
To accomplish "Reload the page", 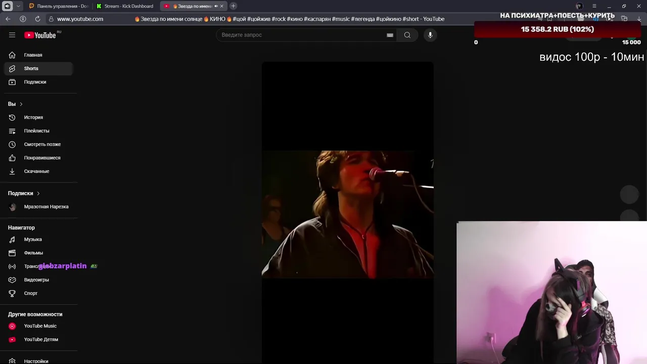I will pyautogui.click(x=37, y=19).
